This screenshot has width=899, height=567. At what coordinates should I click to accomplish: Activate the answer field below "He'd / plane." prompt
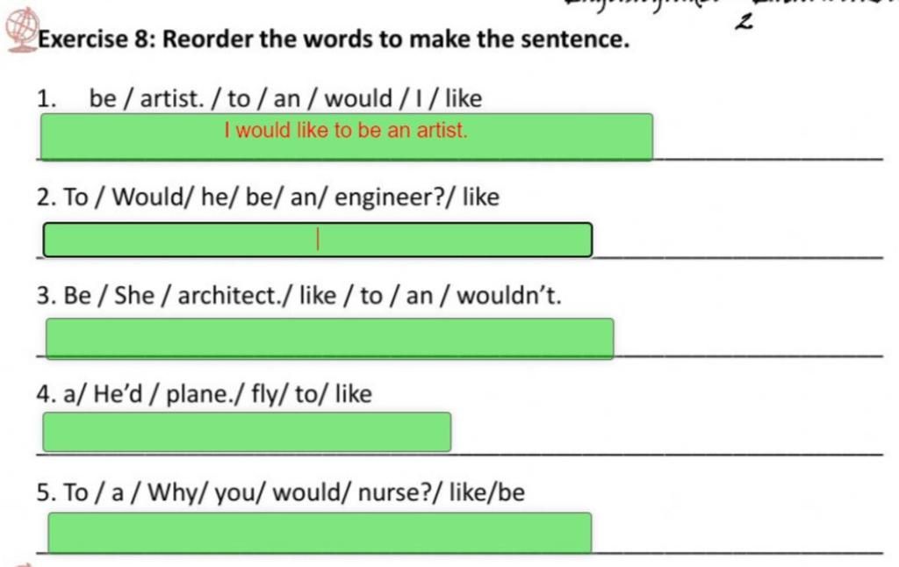[x=247, y=432]
